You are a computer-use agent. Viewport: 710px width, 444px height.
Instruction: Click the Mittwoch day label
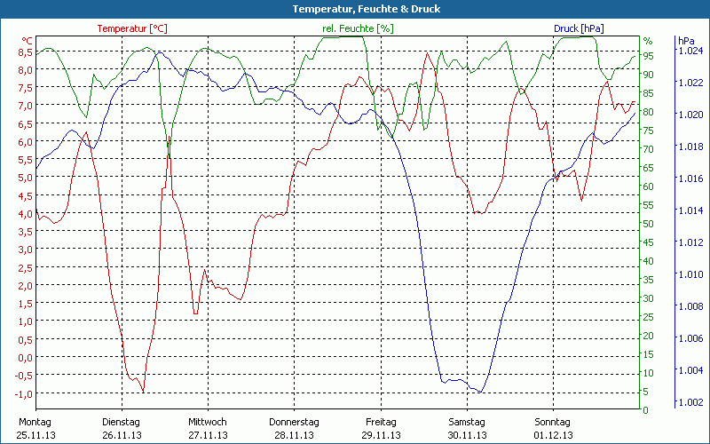click(x=208, y=422)
